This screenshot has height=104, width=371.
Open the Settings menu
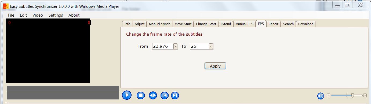(x=56, y=15)
